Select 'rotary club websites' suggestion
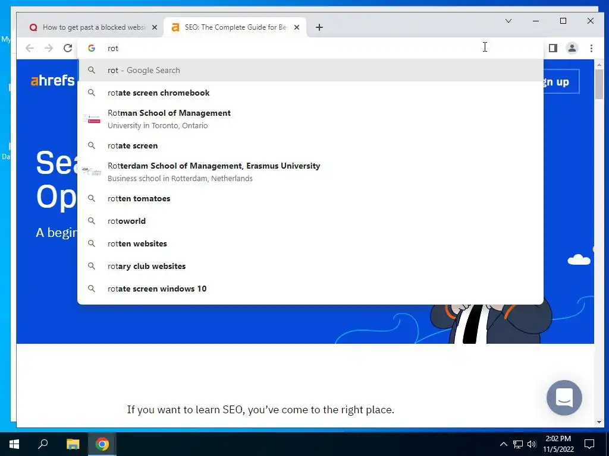Screen dimensions: 609x456 click(x=310, y=266)
